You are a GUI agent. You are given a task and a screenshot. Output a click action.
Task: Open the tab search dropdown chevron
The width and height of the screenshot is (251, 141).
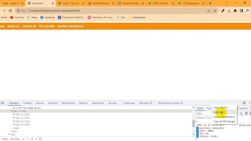click(x=227, y=3)
